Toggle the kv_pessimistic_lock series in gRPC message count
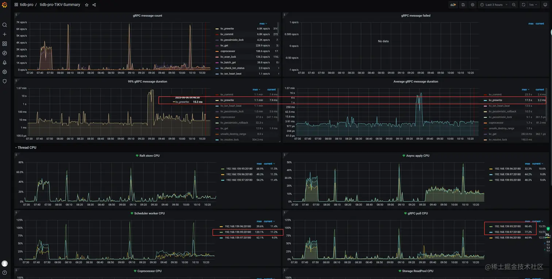 [x=232, y=40]
